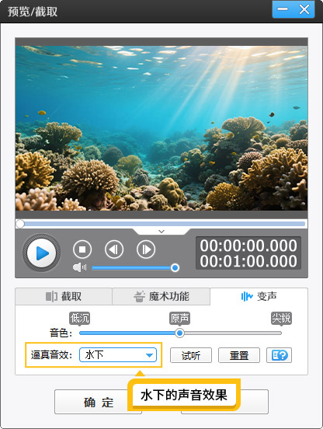Open the 逼真音效 dropdown showing 水下
Image resolution: width=323 pixels, height=429 pixels.
pos(118,355)
